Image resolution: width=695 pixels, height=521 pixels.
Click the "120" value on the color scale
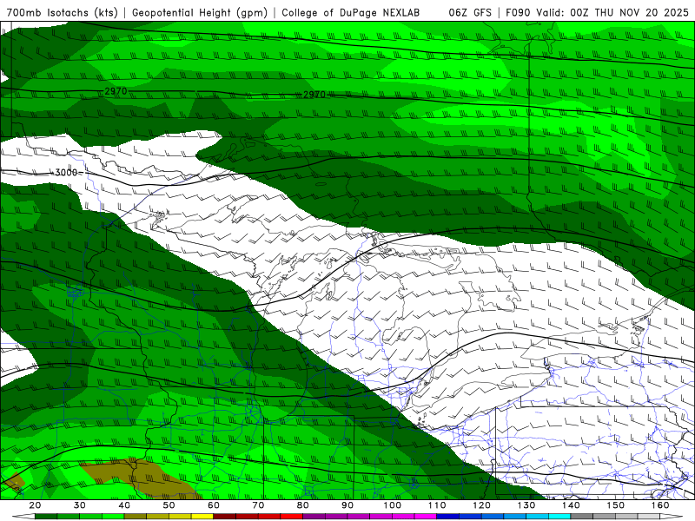481,505
